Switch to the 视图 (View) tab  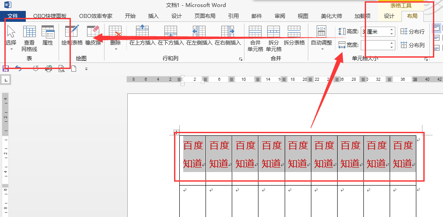point(303,16)
